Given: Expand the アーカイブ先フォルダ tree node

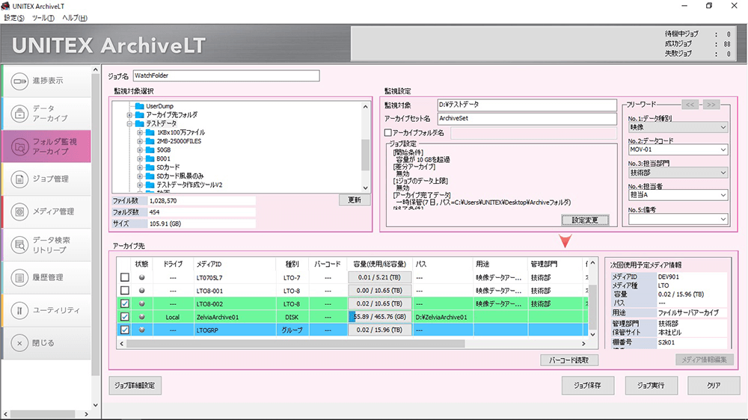Looking at the screenshot, I should pyautogui.click(x=129, y=115).
